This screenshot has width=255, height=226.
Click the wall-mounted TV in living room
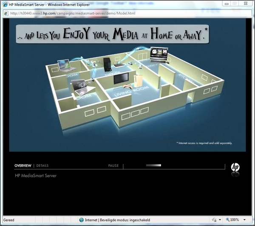pos(121,78)
